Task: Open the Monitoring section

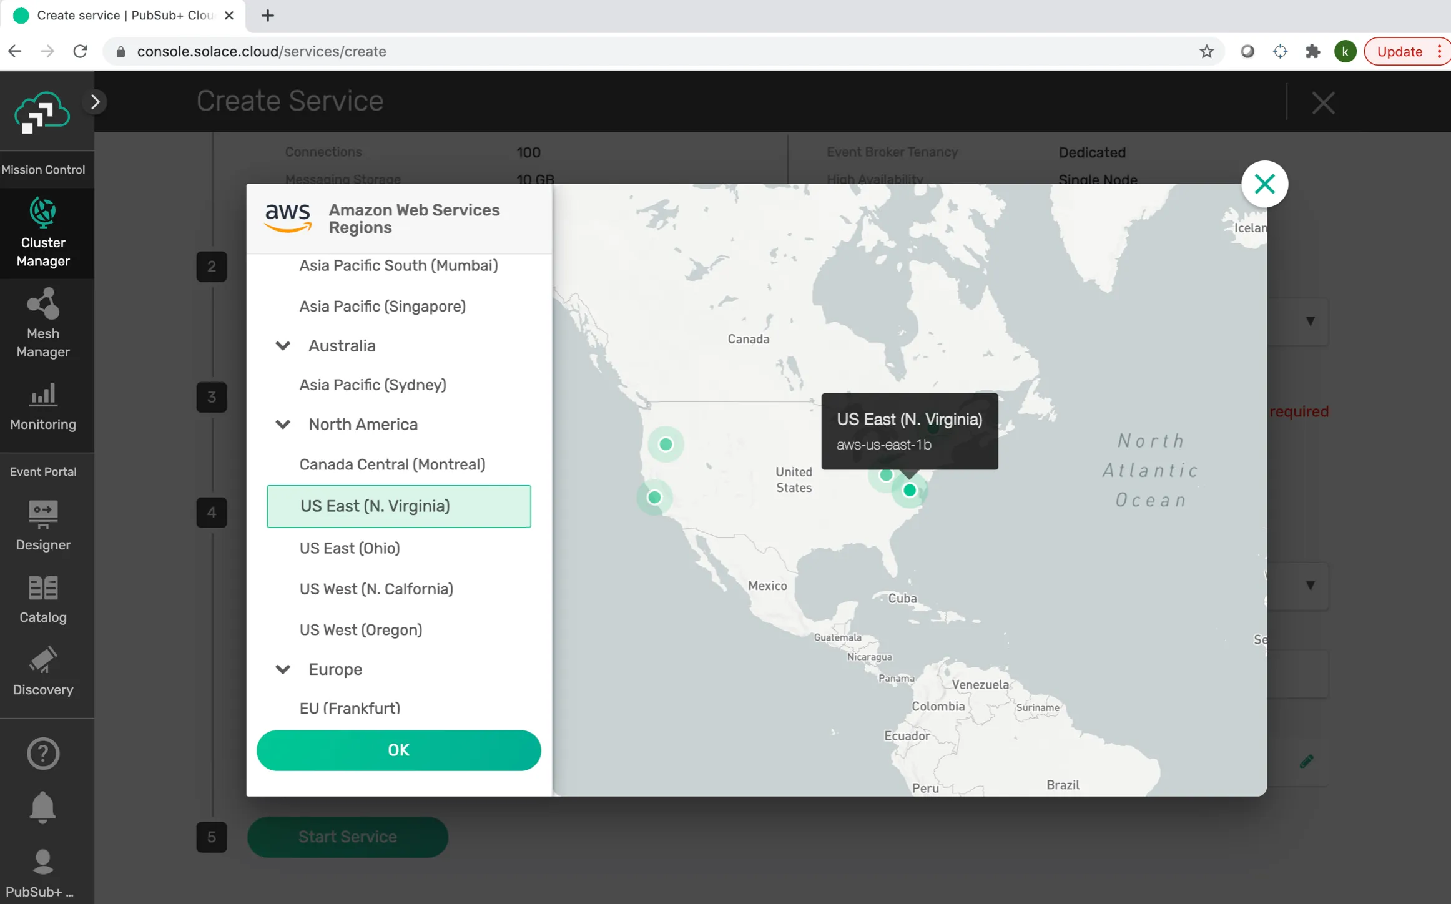Action: click(x=43, y=407)
